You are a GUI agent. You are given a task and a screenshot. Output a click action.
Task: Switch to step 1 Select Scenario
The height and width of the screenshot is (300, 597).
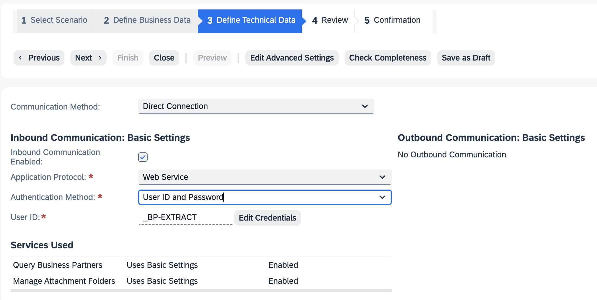[x=54, y=20]
